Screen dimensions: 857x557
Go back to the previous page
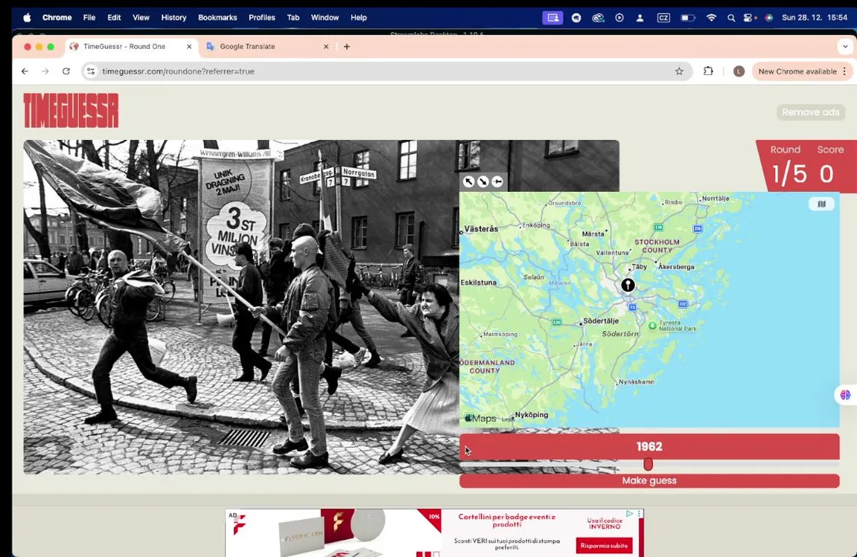pyautogui.click(x=25, y=71)
